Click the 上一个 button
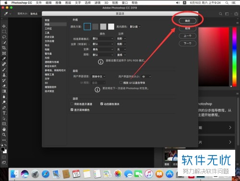The height and width of the screenshot is (181, 240). click(187, 36)
